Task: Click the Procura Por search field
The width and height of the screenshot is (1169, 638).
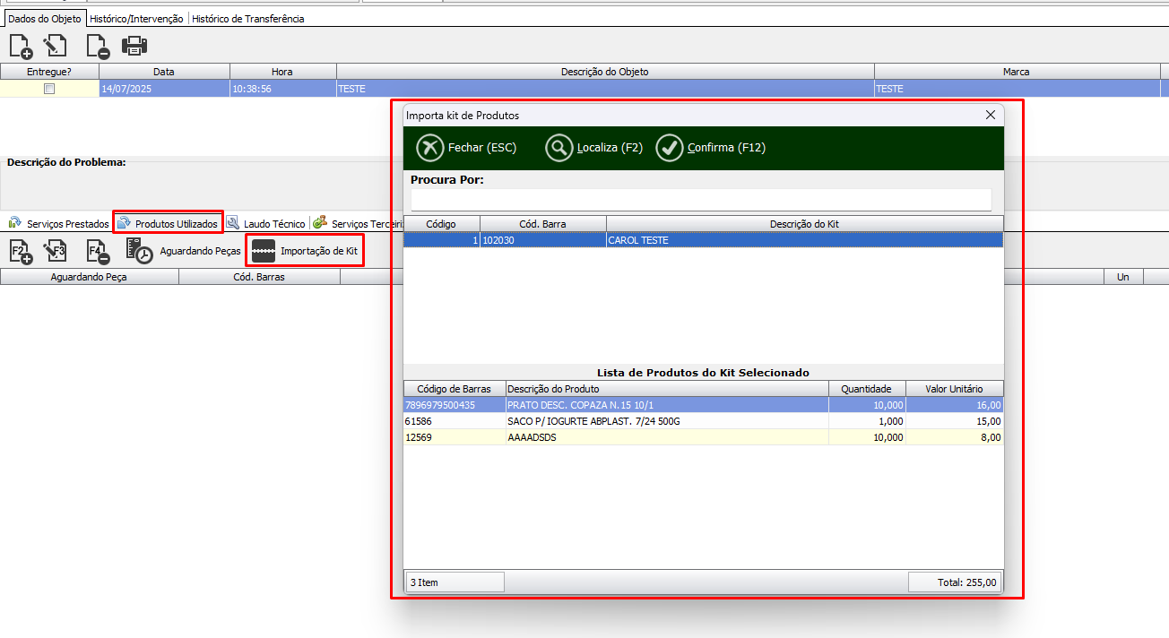Action: [x=701, y=199]
